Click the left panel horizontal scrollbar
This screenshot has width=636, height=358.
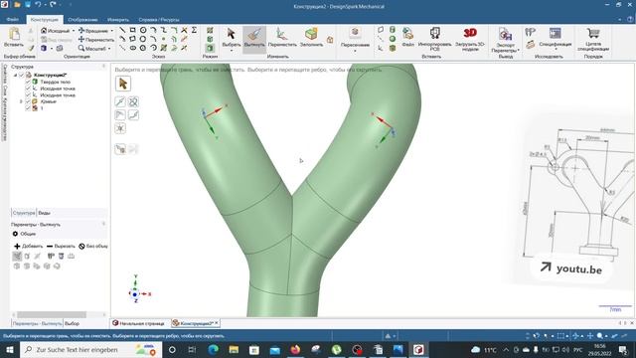point(52,314)
